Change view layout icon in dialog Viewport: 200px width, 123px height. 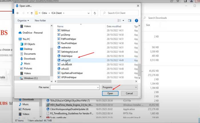pyautogui.click(x=119, y=21)
